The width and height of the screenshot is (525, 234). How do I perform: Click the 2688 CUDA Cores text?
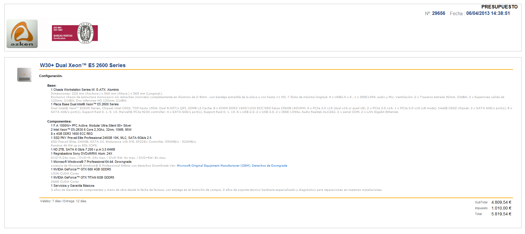coord(65,182)
